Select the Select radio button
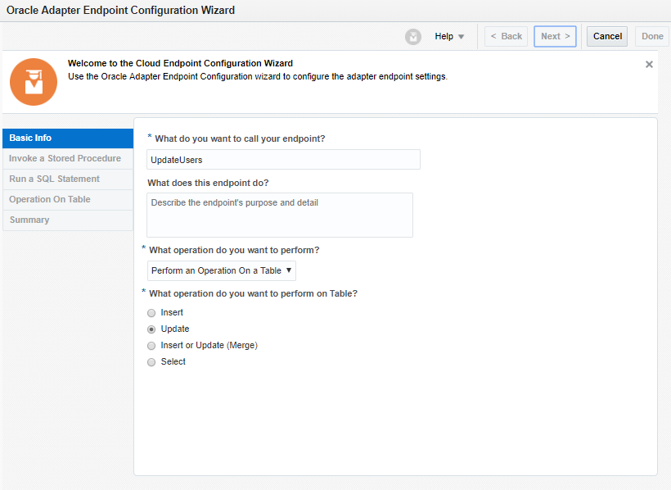This screenshot has width=671, height=490. coord(151,362)
